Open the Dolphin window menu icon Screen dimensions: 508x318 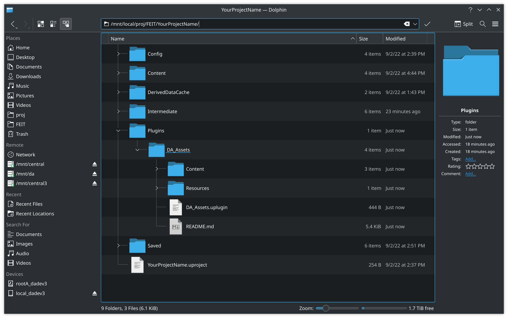tap(10, 10)
